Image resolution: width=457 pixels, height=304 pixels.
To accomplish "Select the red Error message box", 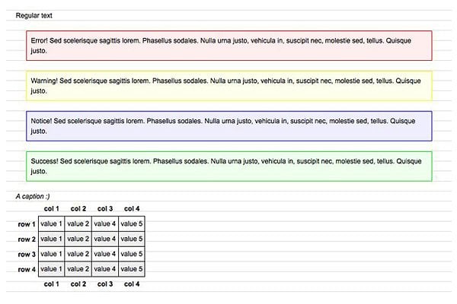I will (228, 45).
